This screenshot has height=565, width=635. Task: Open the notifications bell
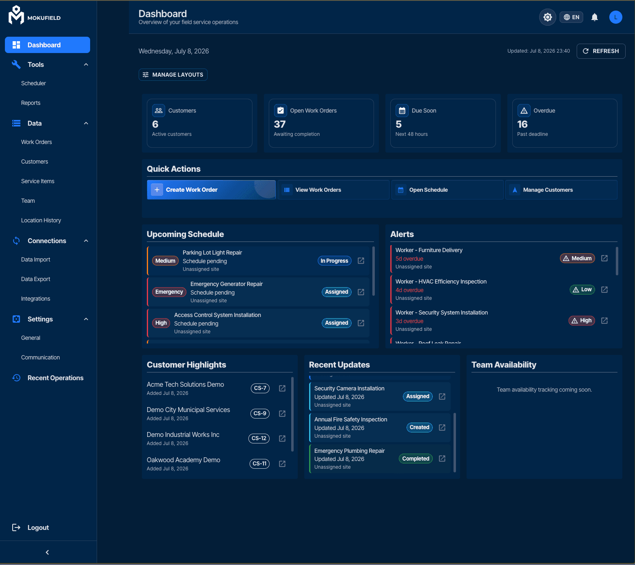[595, 17]
